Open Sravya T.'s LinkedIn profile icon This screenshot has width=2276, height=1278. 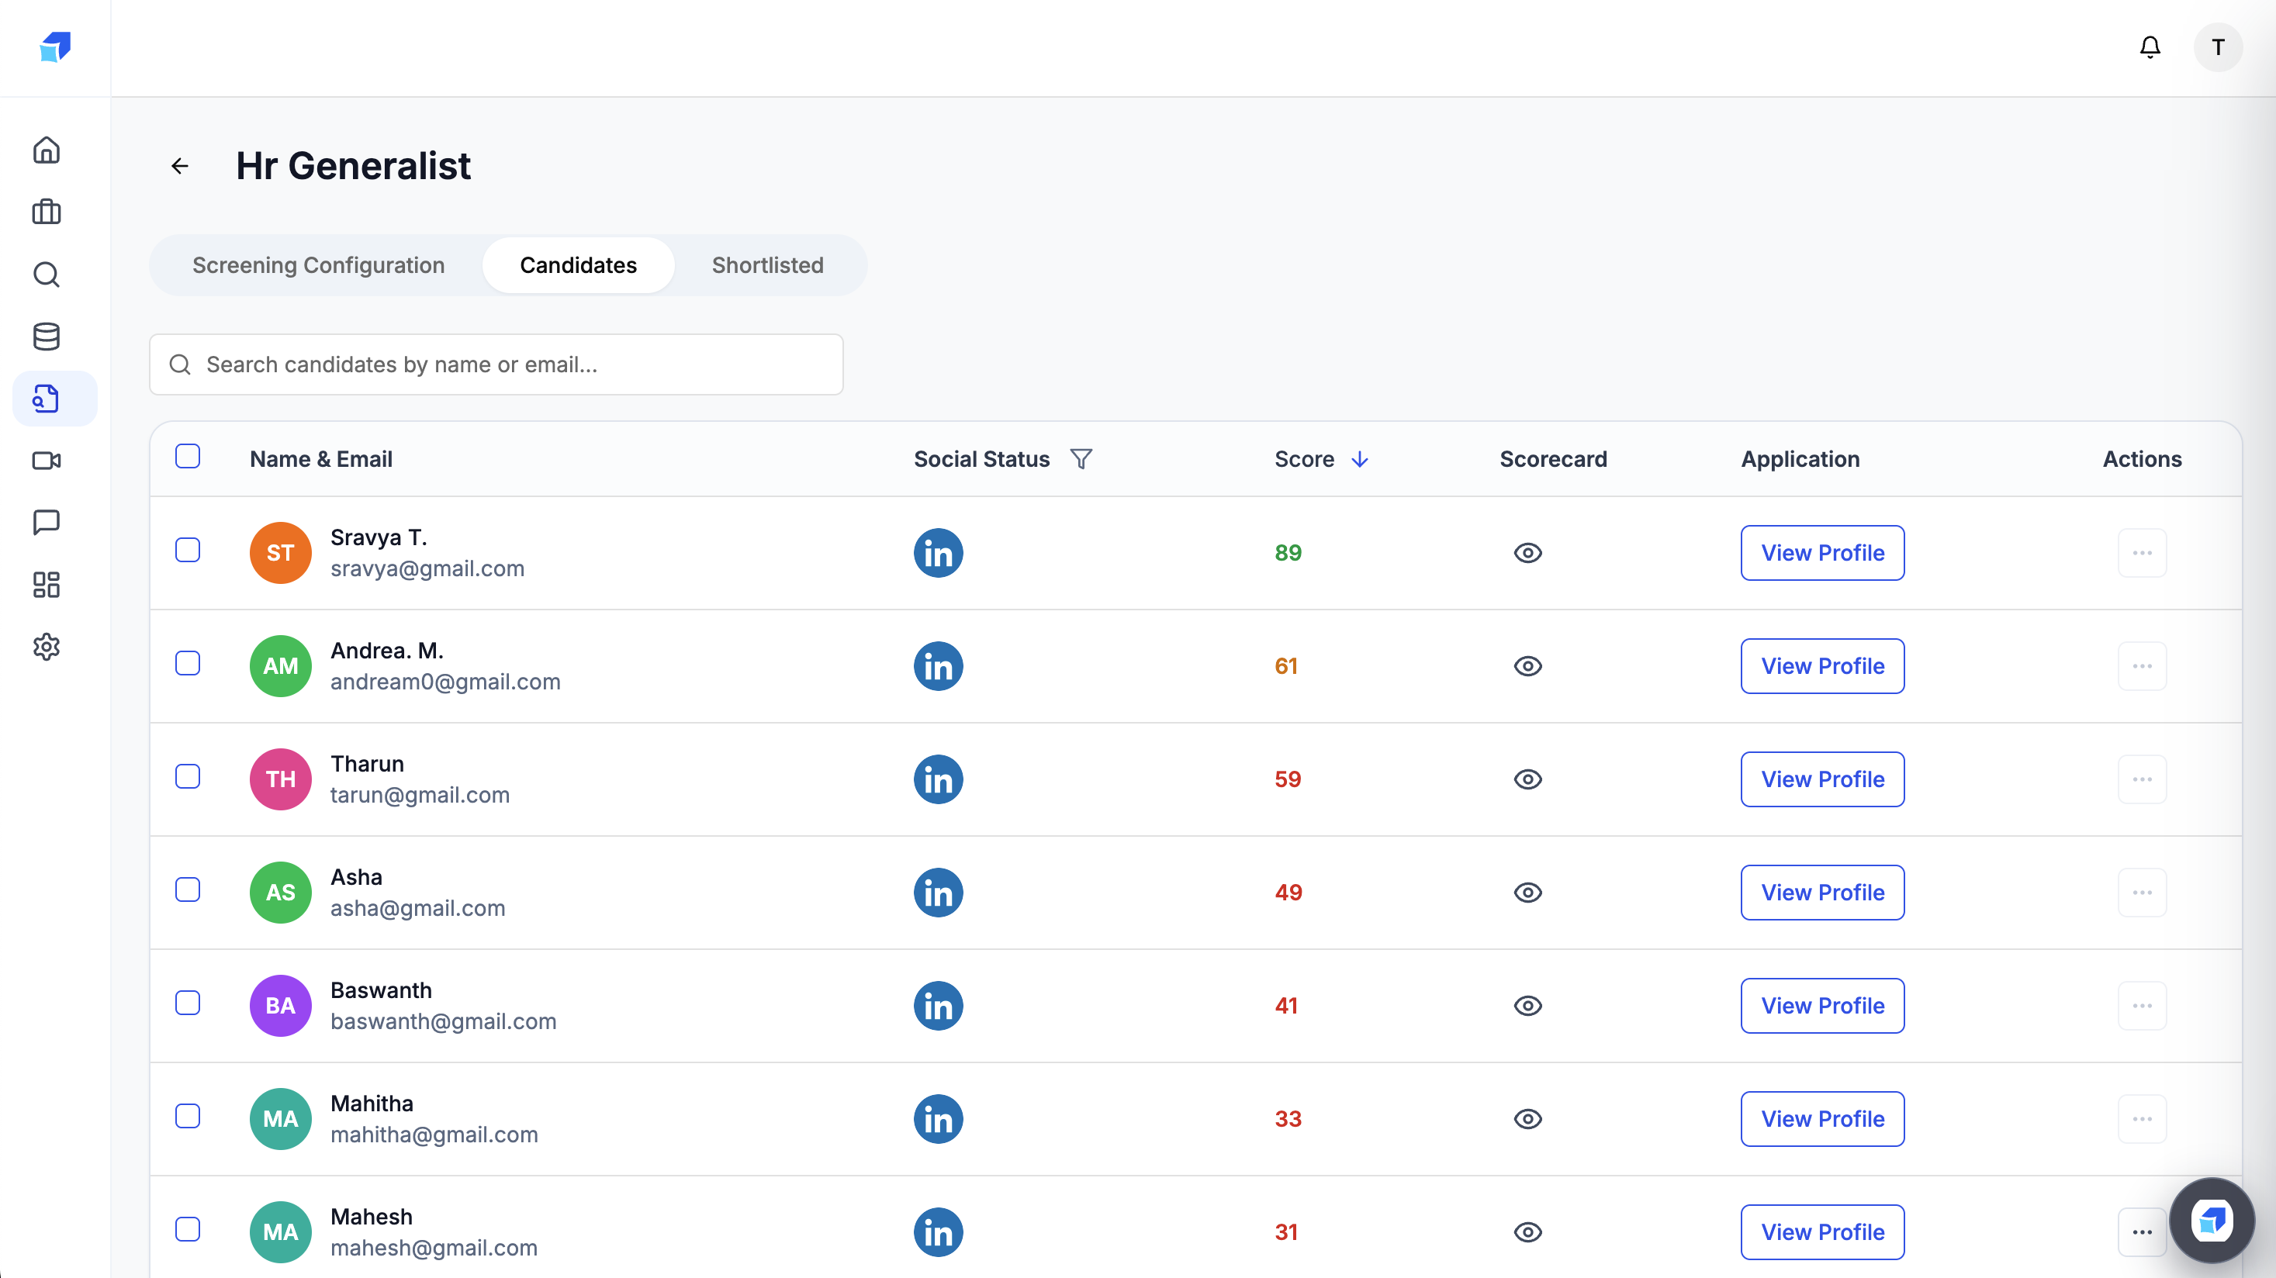tap(939, 553)
